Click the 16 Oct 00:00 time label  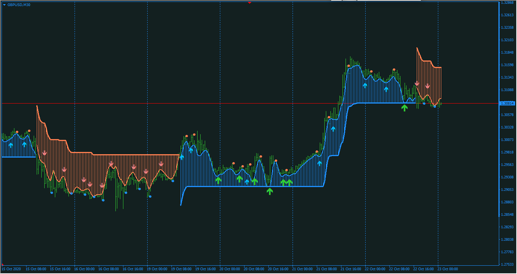(84, 269)
